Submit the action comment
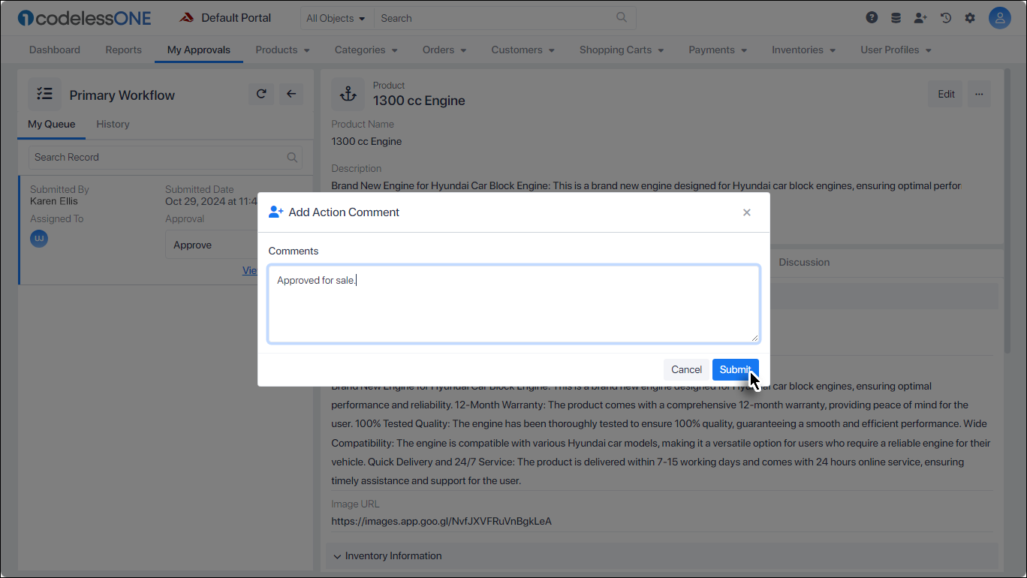The width and height of the screenshot is (1027, 578). click(x=734, y=369)
